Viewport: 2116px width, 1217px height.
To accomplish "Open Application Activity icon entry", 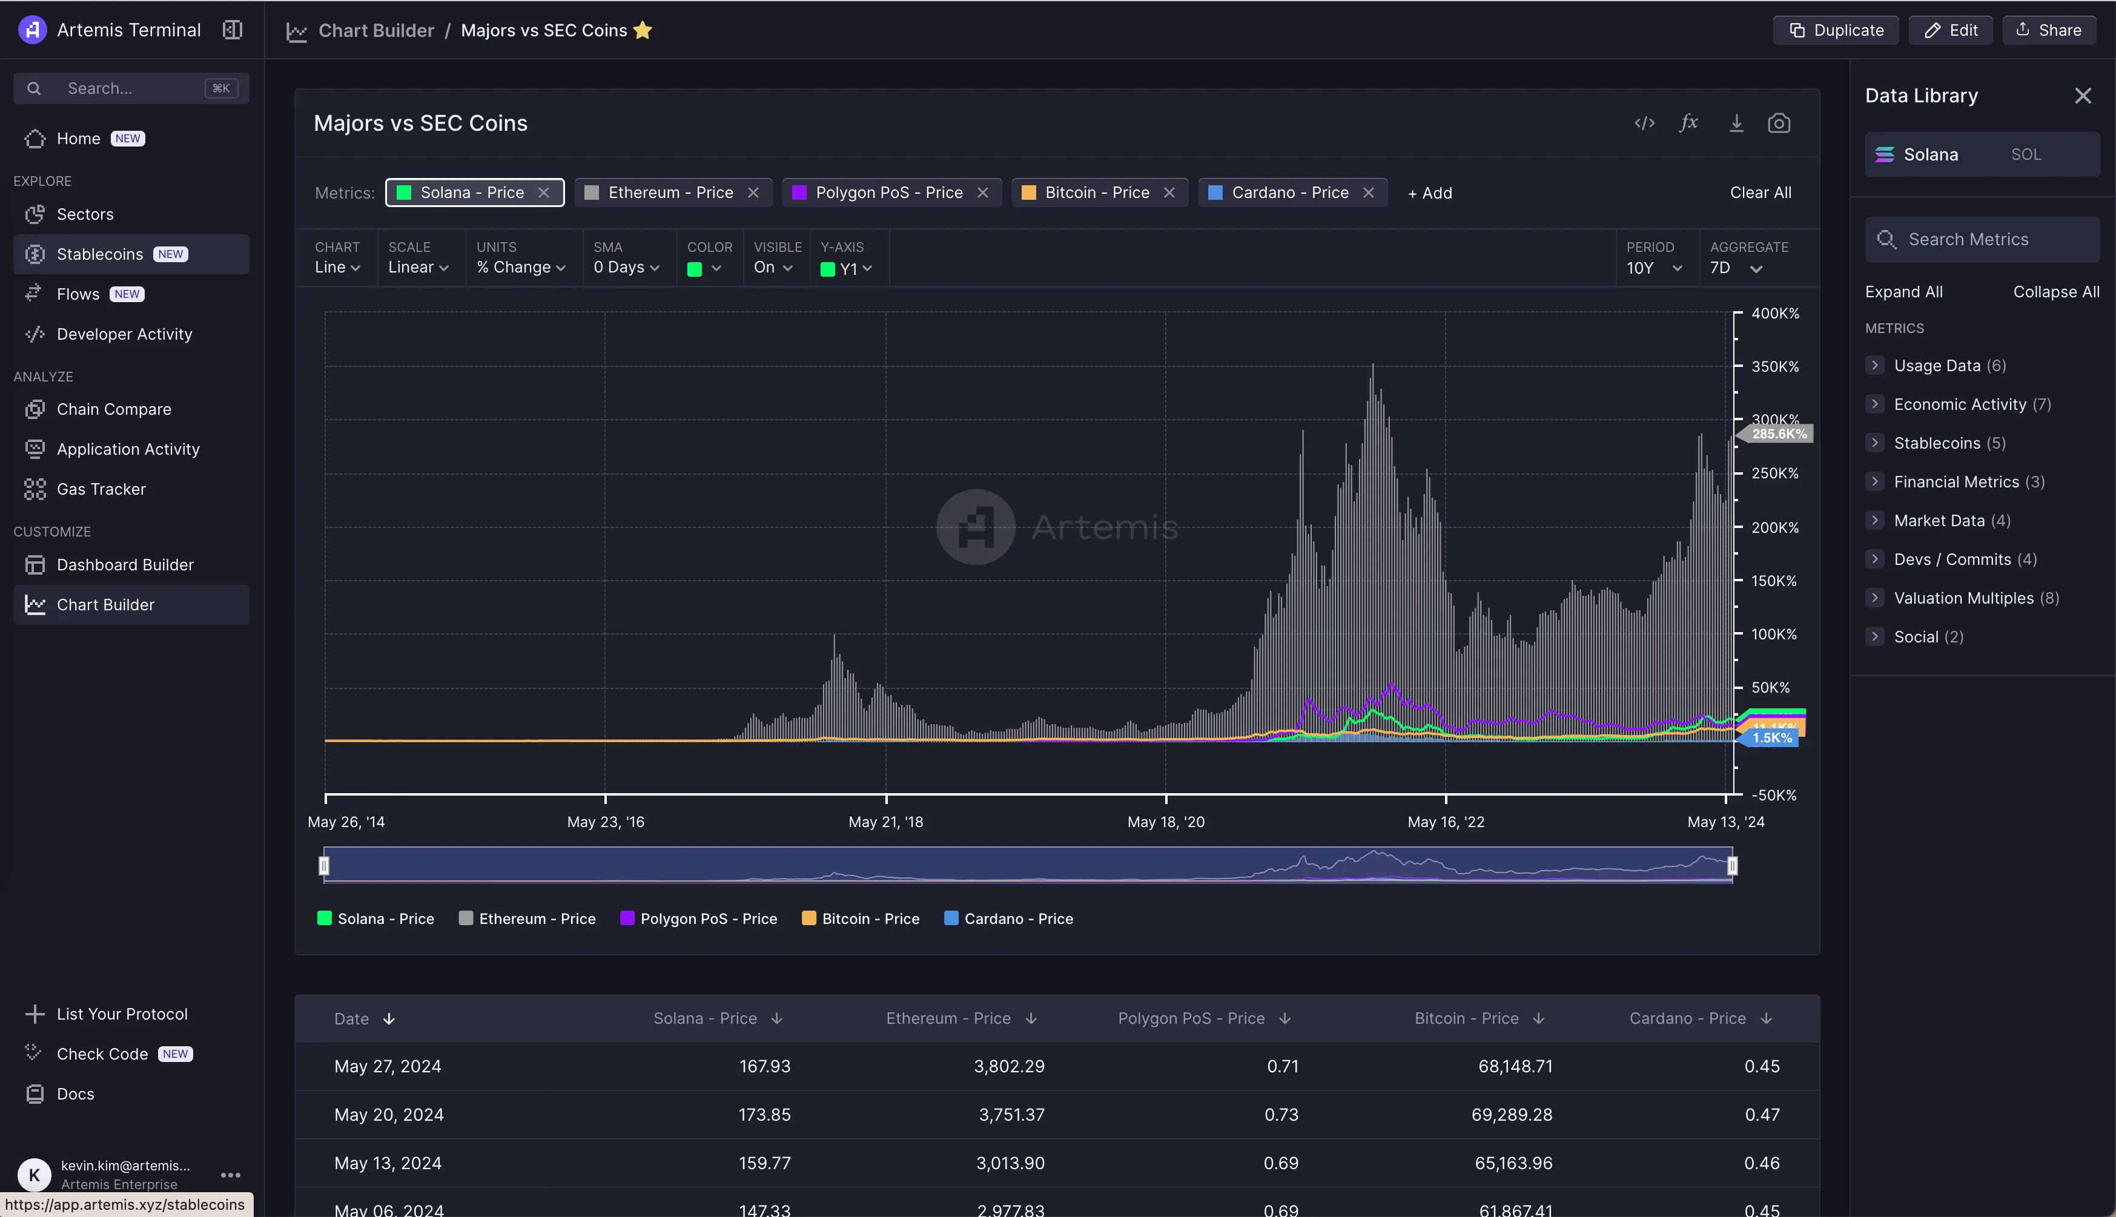I will (35, 449).
